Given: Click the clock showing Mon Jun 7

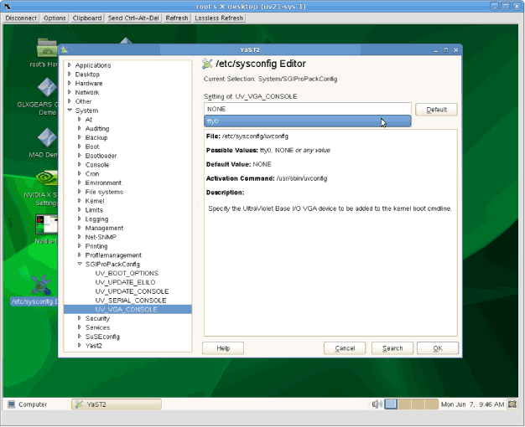Looking at the screenshot, I should (x=472, y=404).
